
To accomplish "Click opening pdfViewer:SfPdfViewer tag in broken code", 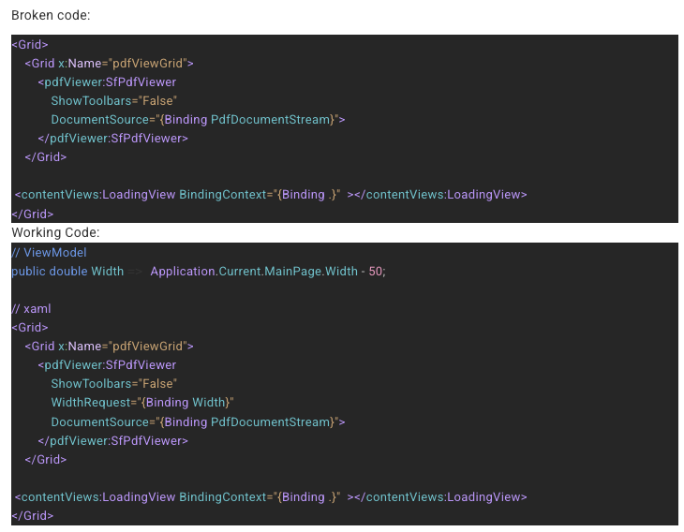I will tap(107, 81).
